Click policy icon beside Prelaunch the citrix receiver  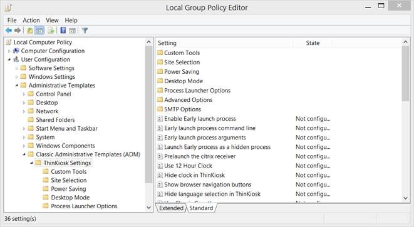(160, 156)
